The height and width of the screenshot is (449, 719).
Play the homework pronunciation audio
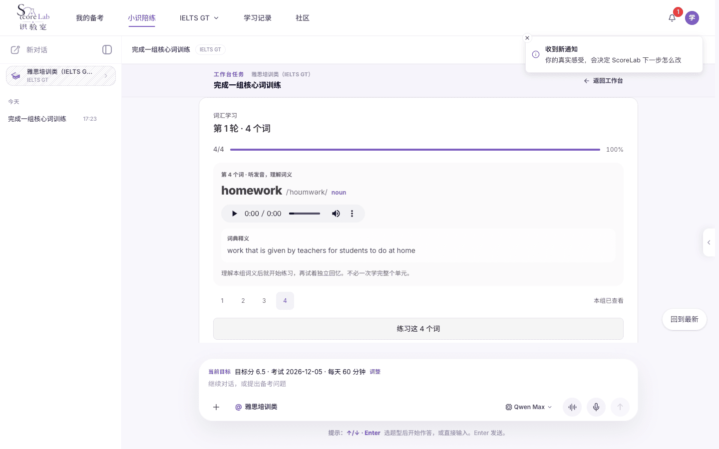tap(234, 214)
